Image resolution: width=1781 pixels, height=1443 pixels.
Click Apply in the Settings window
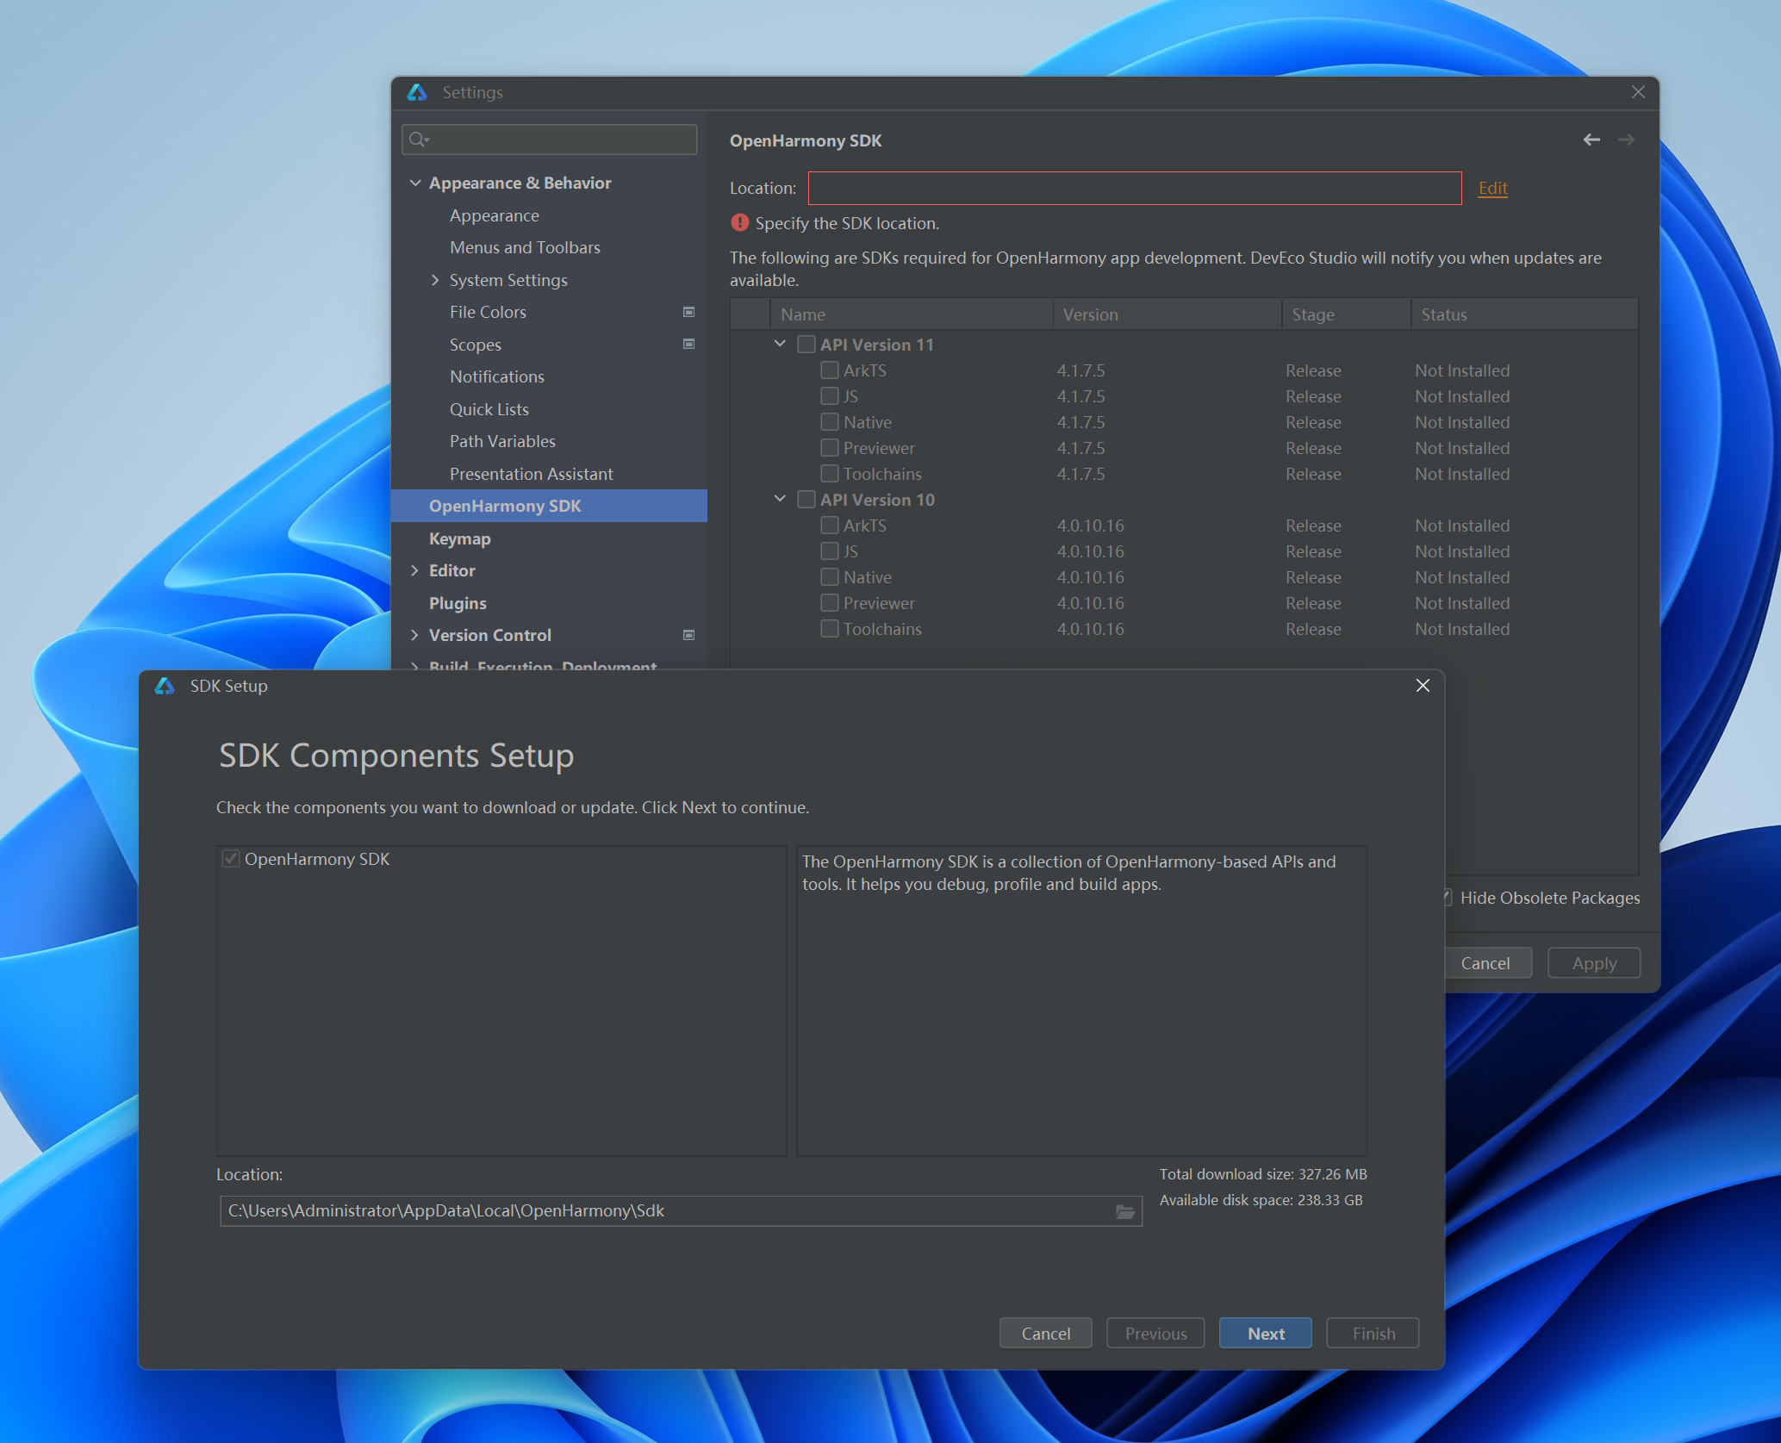1594,963
